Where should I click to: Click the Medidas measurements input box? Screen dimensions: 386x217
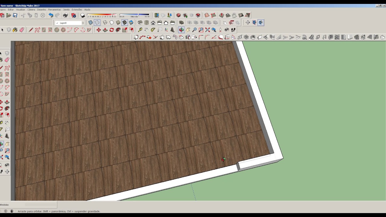point(41,205)
